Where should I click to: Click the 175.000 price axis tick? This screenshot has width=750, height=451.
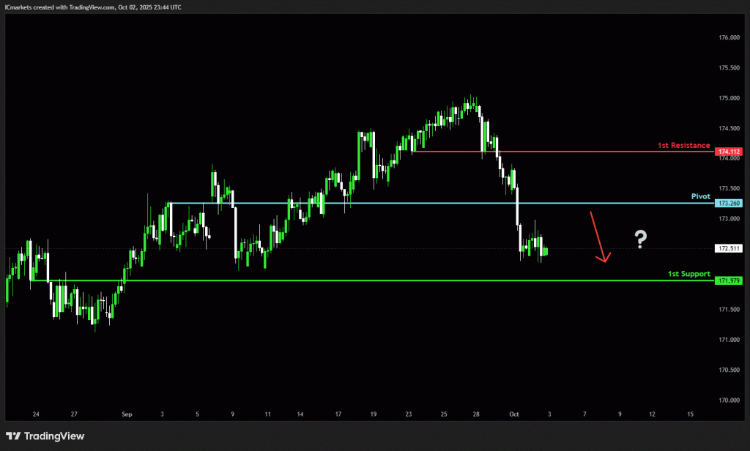tap(728, 98)
